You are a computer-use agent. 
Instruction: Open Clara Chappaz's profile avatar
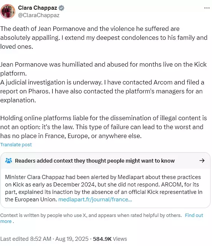[8, 12]
